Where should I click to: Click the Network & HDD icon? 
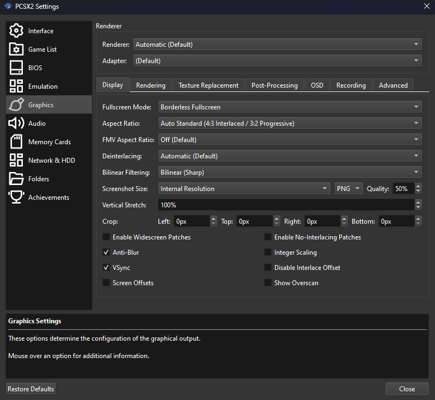tap(16, 160)
